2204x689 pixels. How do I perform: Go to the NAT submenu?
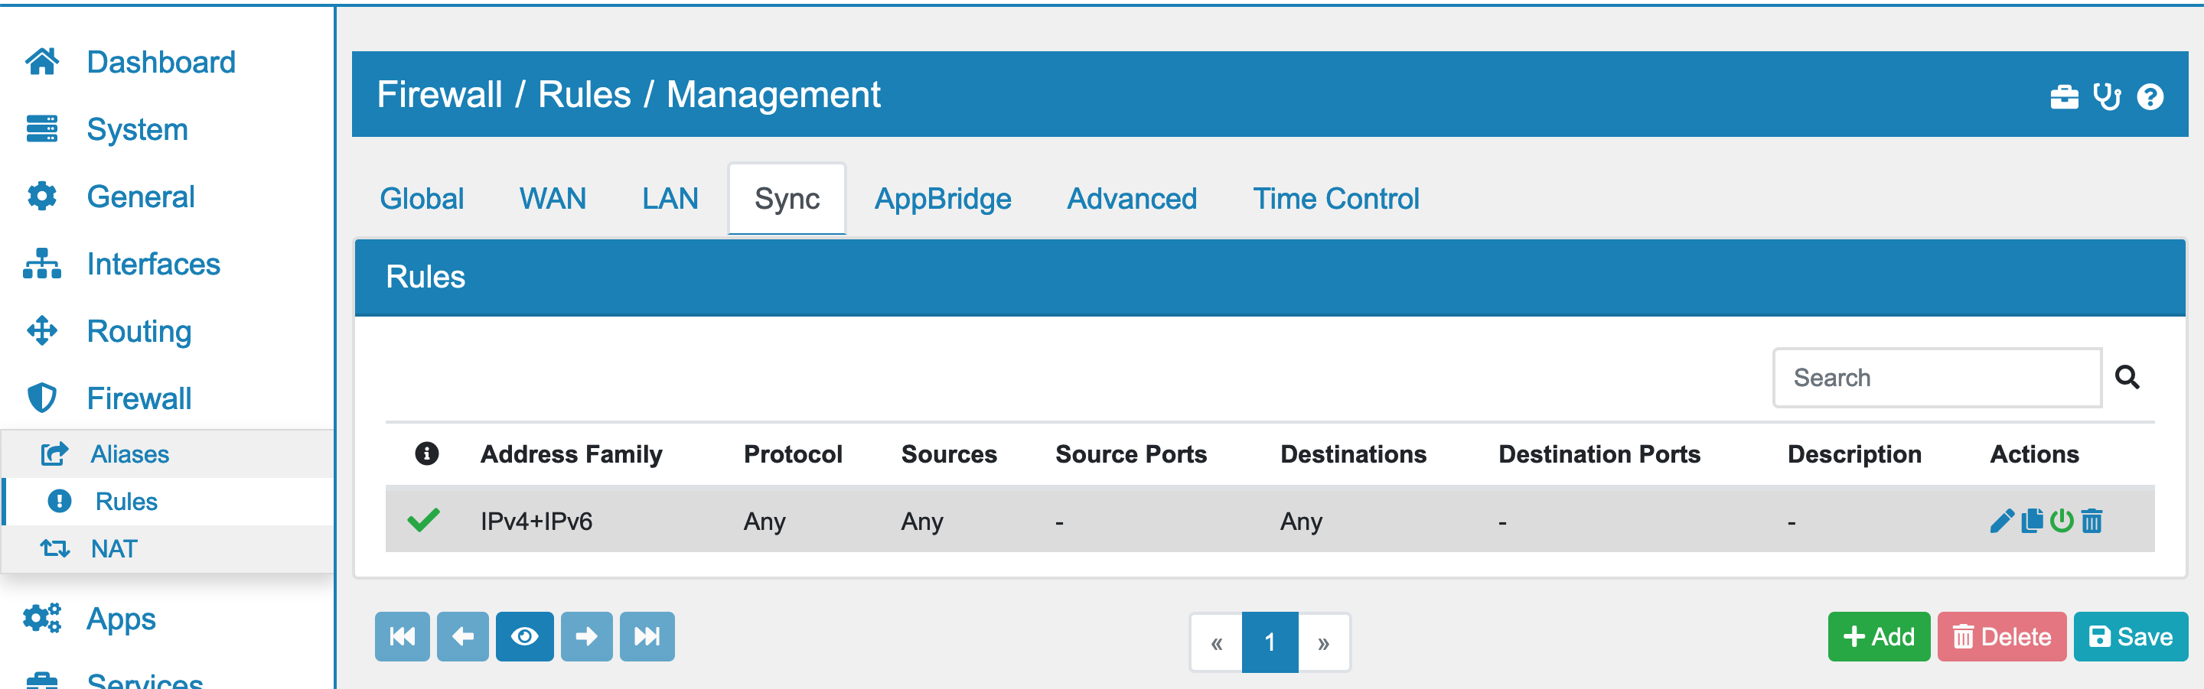click(x=114, y=549)
